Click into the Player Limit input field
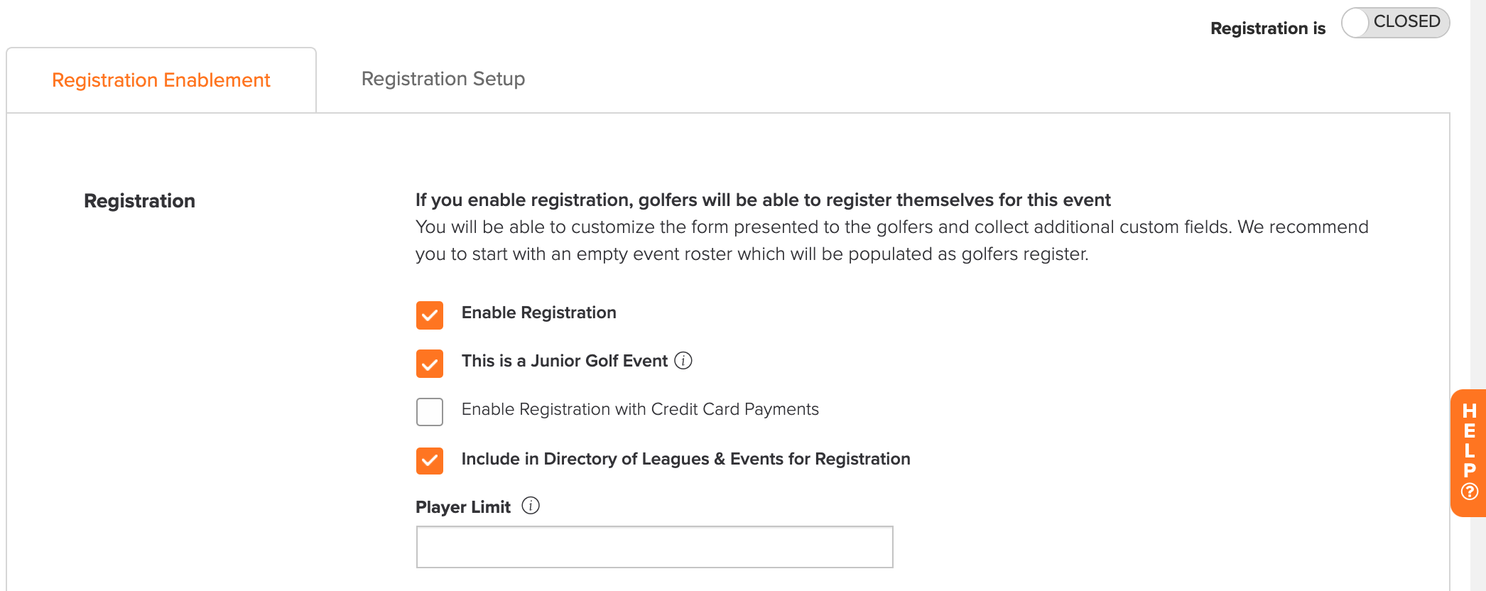The height and width of the screenshot is (591, 1486). pos(654,547)
